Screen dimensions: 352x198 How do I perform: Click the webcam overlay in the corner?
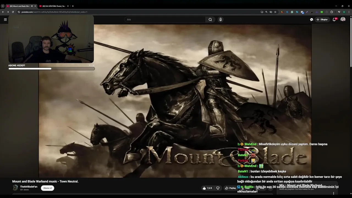tap(51, 39)
